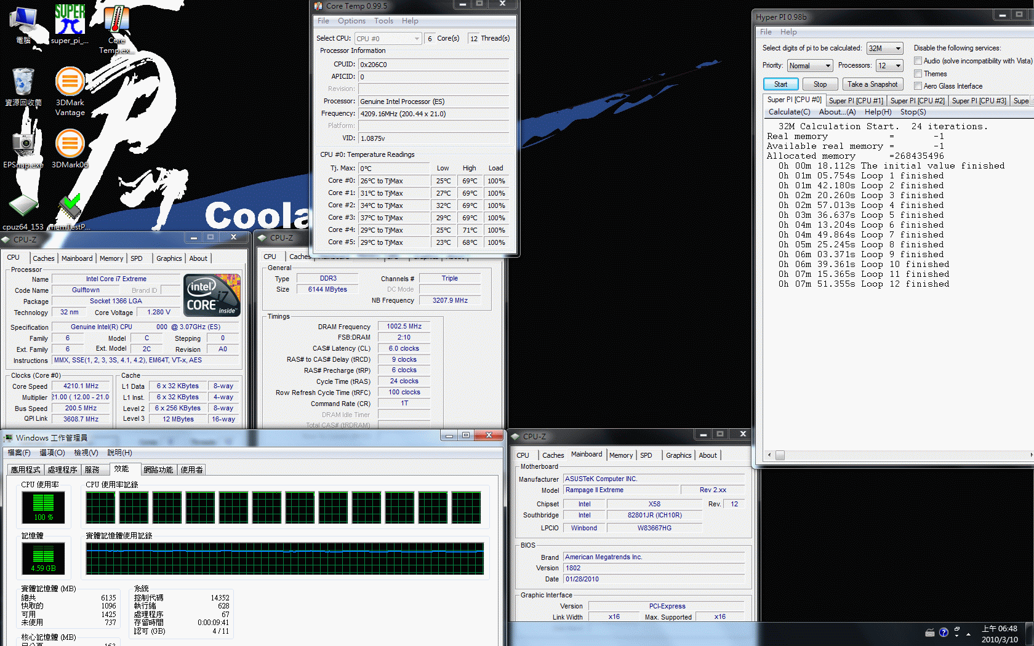Open Core Temp desktop shortcut
This screenshot has width=1034, height=646.
116,30
